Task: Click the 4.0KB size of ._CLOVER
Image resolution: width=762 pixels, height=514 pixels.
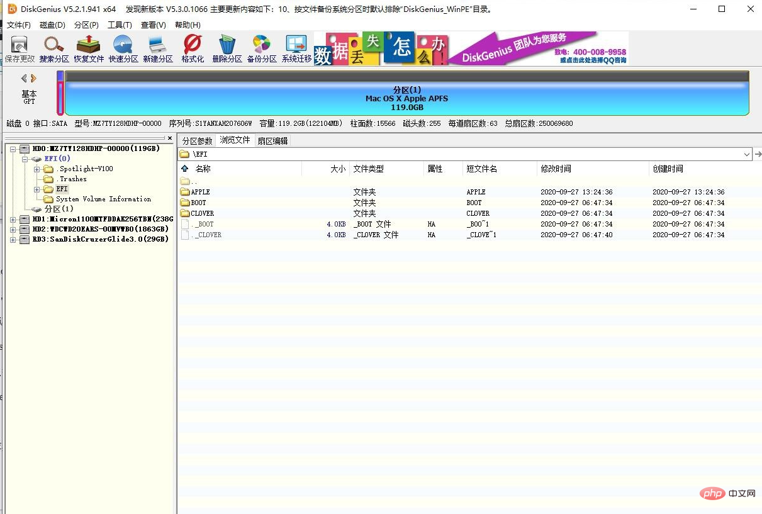Action: [336, 235]
